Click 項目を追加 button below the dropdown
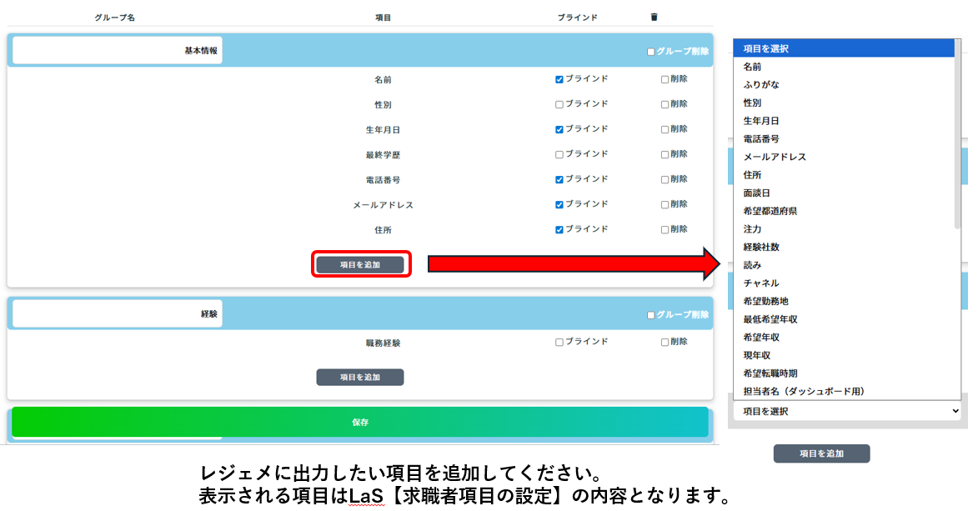Screen dimensions: 978x511 click(821, 453)
